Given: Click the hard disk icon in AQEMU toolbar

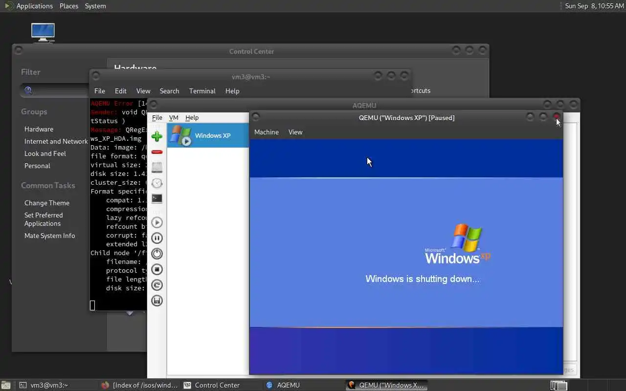Looking at the screenshot, I should tap(157, 167).
